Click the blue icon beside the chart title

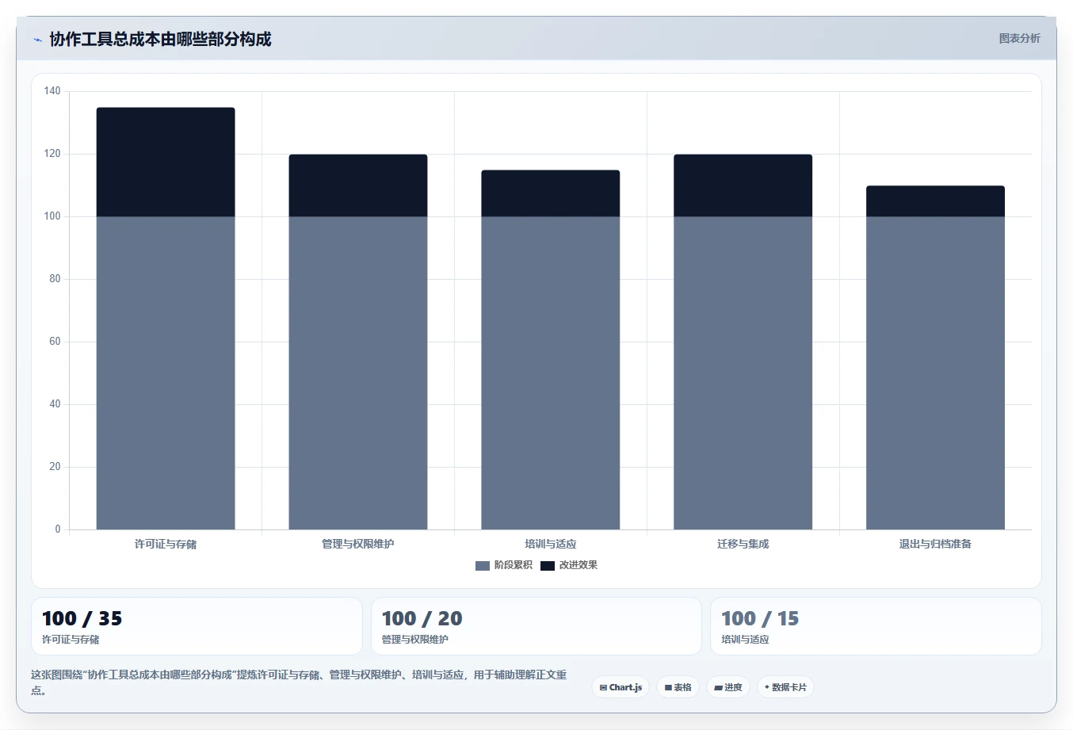click(x=37, y=40)
